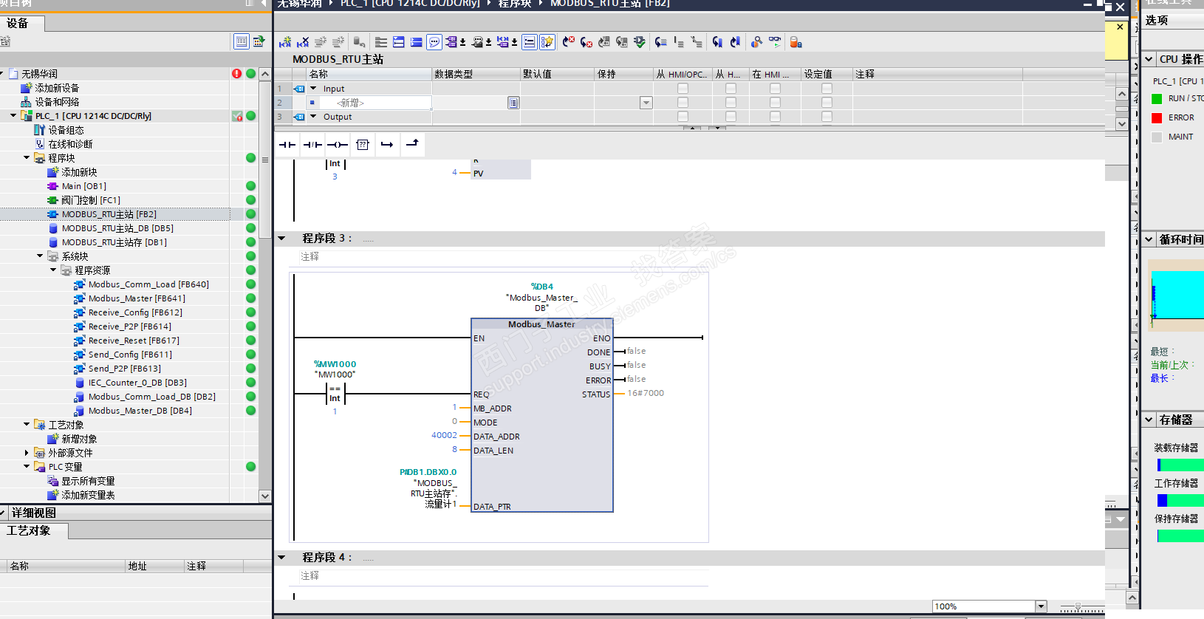Open the 选项 tab in online tools

tap(1157, 21)
